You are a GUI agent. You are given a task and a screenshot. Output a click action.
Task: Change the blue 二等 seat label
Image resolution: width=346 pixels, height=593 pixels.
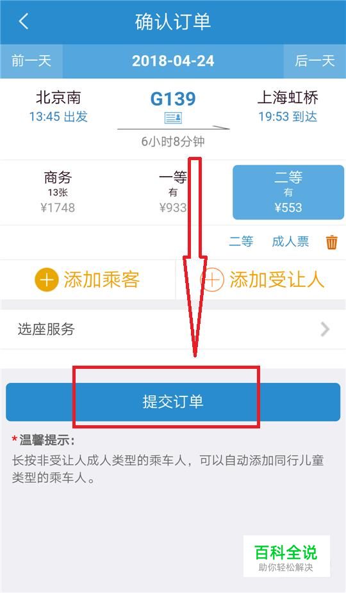coord(241,241)
